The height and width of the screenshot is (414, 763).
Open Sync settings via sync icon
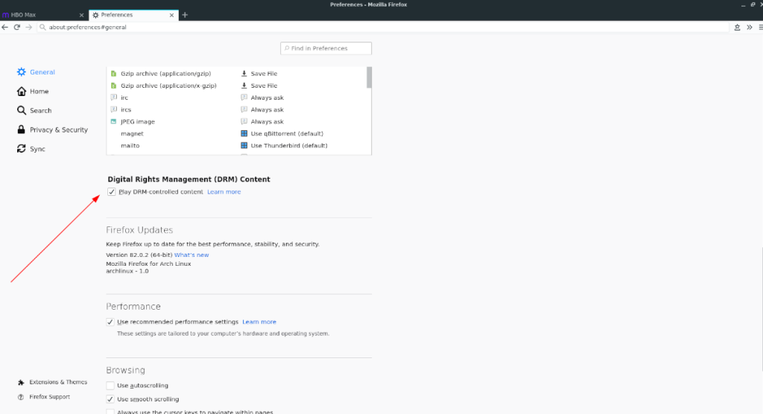(22, 149)
